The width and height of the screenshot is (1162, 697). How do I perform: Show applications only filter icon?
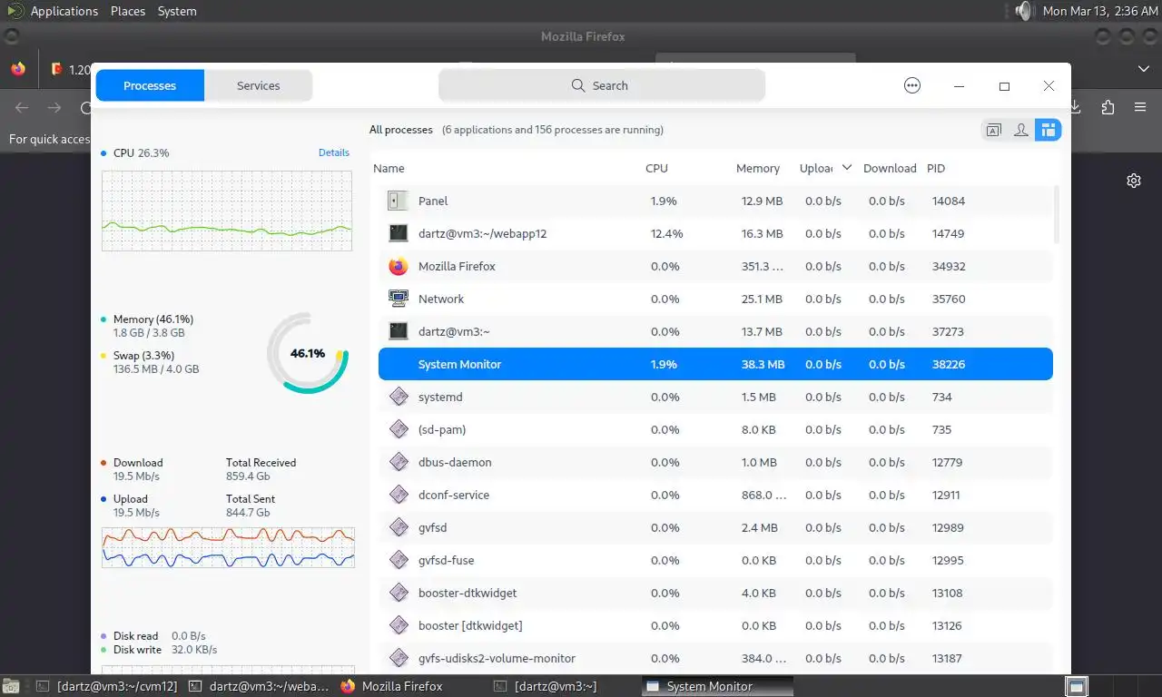tap(994, 130)
